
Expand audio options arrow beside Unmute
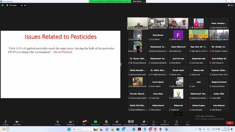click(10, 121)
